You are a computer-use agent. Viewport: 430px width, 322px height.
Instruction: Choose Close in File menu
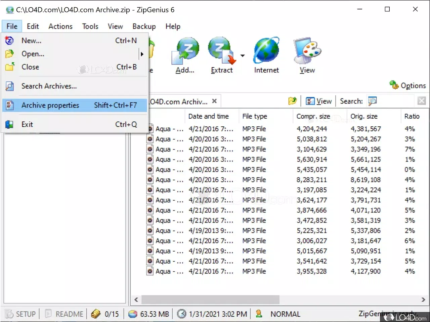pos(75,67)
